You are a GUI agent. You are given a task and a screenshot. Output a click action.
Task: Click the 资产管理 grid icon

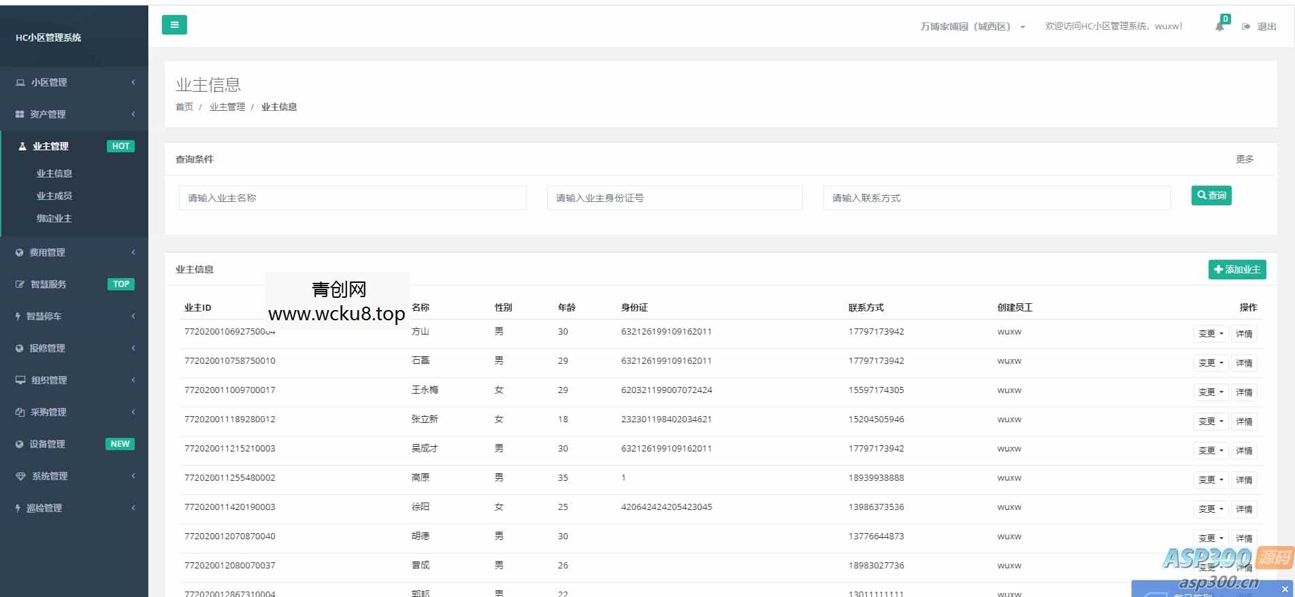pyautogui.click(x=20, y=114)
